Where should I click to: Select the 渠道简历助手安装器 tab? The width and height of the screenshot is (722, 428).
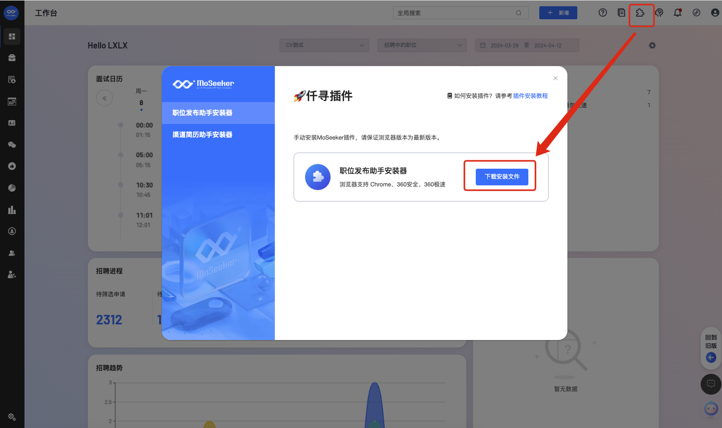point(218,135)
